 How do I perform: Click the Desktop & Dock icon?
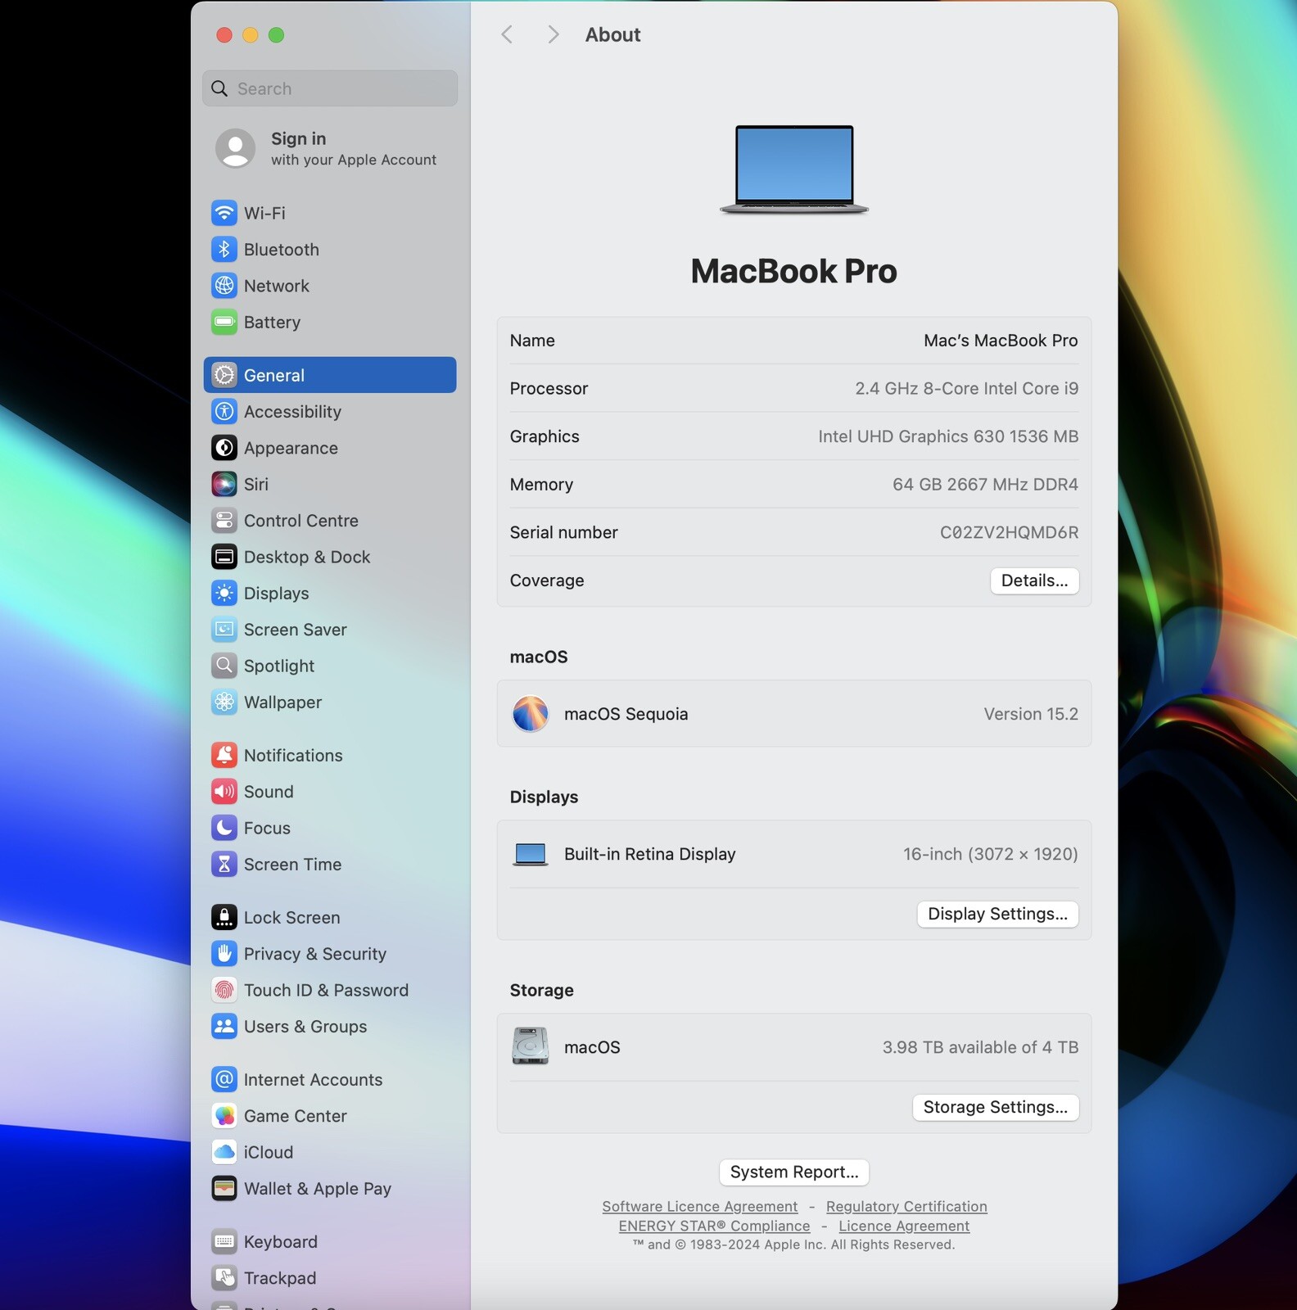coord(224,557)
